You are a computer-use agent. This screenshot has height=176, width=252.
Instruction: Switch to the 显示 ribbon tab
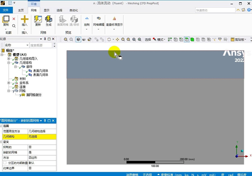click(47, 10)
